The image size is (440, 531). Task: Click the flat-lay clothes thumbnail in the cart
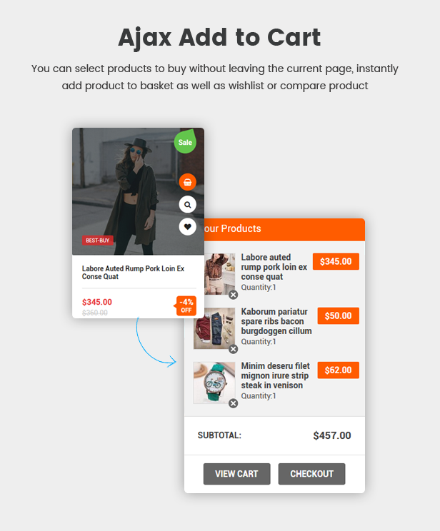pos(214,328)
